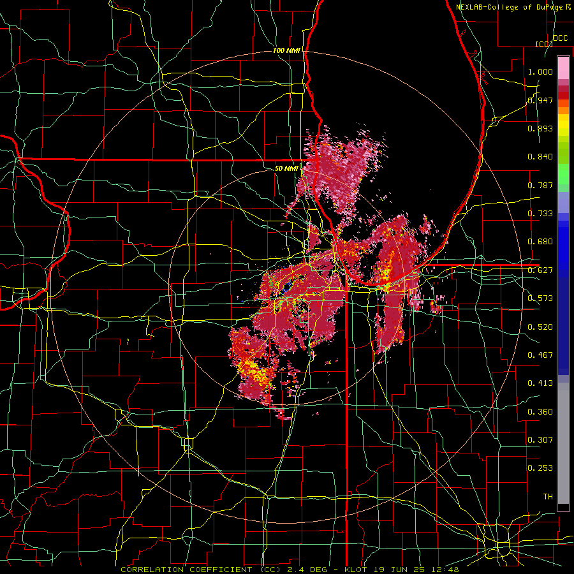
Task: Click the 0.573 value on the color scale
Action: click(x=540, y=298)
